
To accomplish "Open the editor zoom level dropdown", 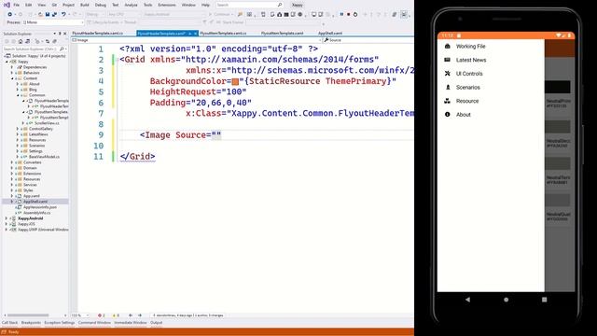I will [x=80, y=315].
